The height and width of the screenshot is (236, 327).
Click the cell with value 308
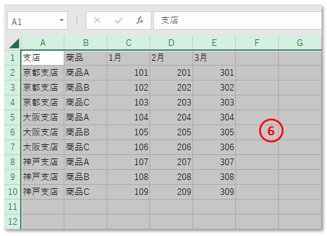pos(214,177)
